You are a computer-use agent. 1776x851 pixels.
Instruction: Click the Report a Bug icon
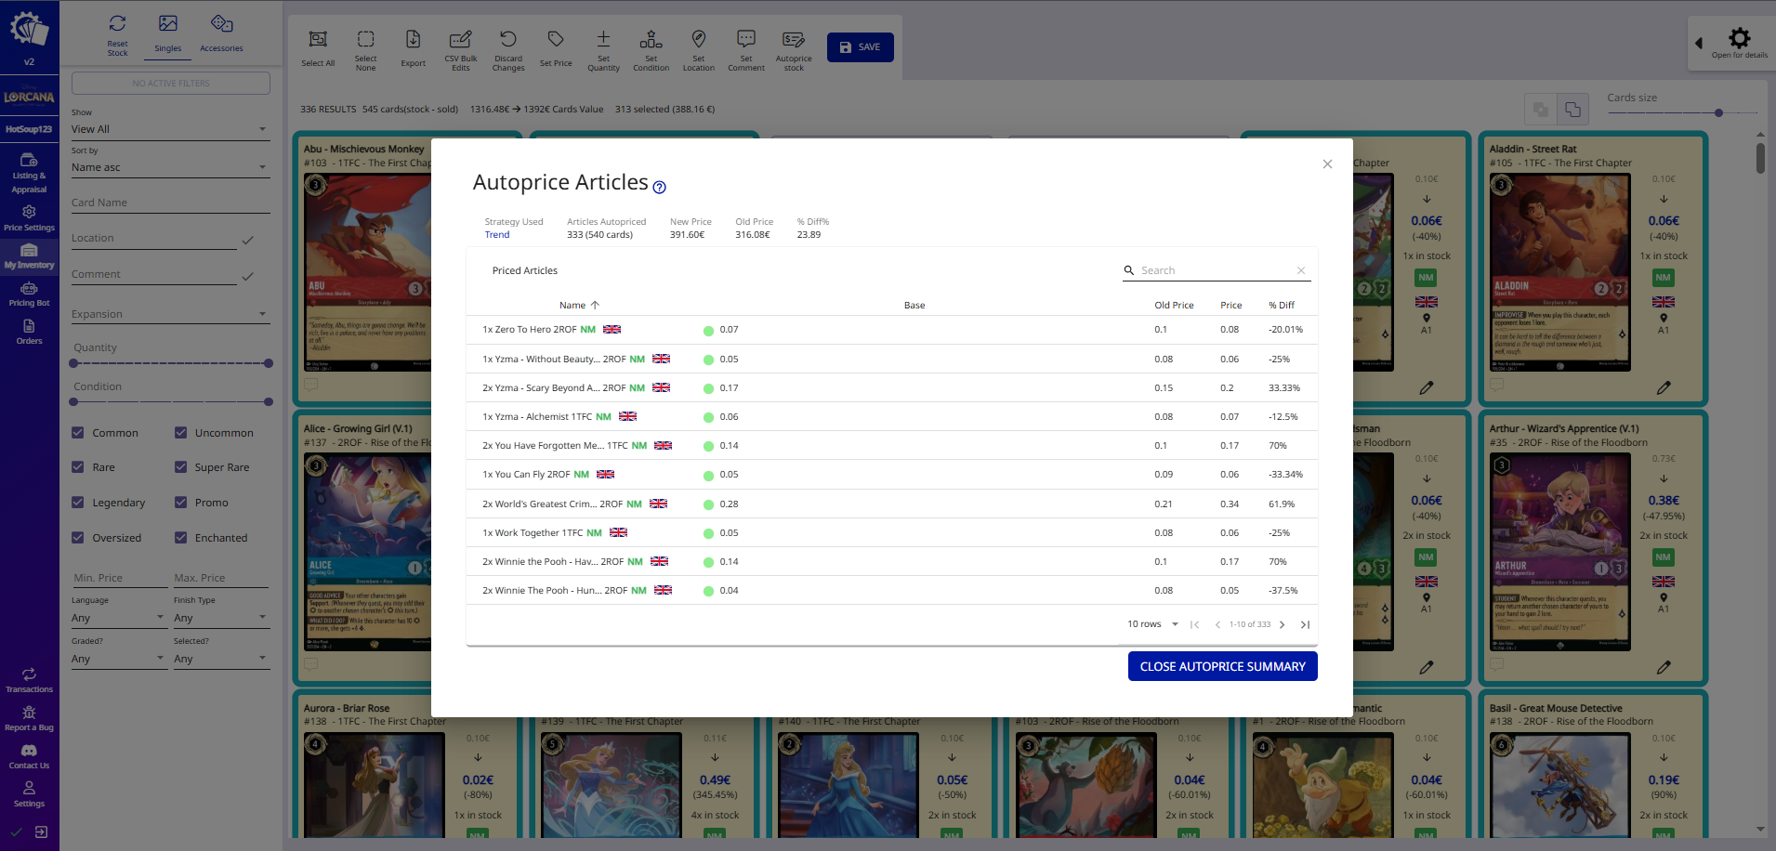click(29, 713)
